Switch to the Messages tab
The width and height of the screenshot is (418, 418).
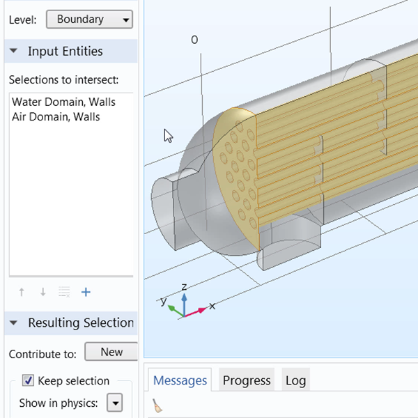pos(180,380)
